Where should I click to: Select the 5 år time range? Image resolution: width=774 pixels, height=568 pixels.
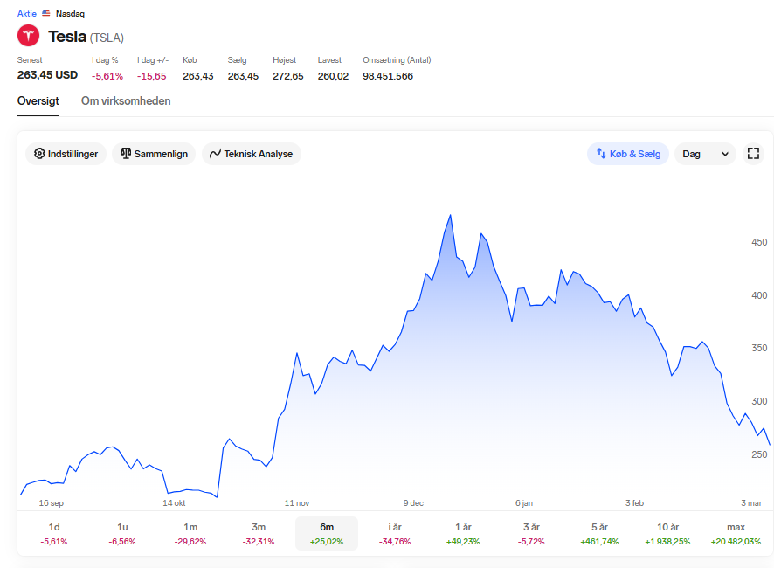point(599,533)
